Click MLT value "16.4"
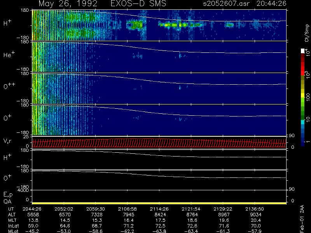Viewport: 311px width, 233px height. 129,220
